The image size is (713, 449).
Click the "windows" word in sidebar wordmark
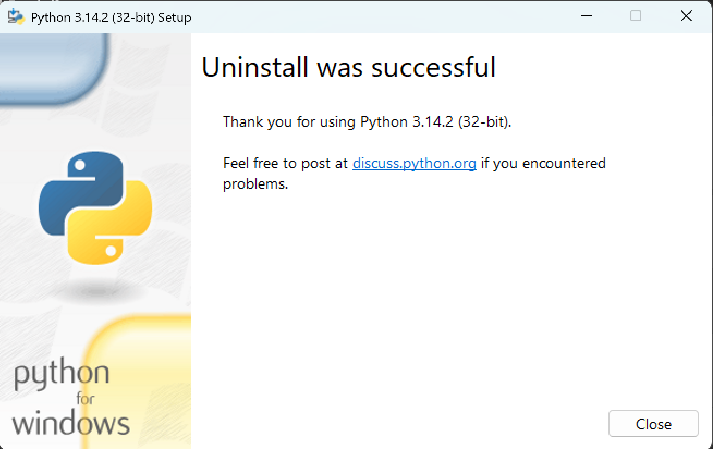(x=71, y=423)
